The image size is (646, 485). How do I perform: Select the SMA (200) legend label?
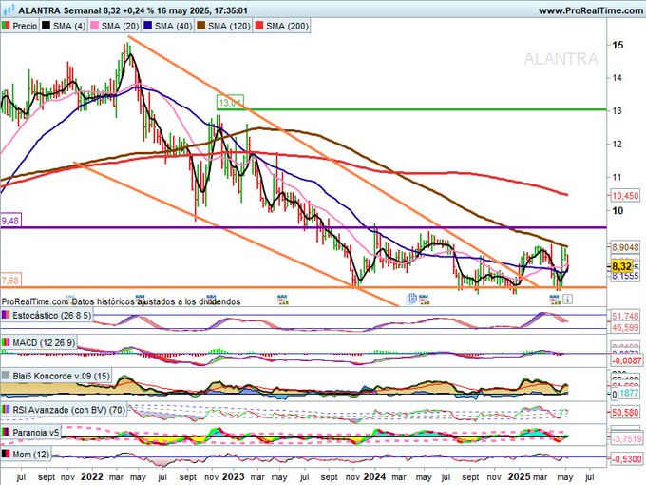coord(287,26)
